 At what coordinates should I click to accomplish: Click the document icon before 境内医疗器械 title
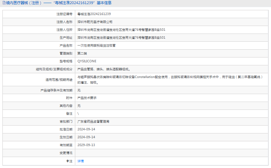click(x=4, y=3)
